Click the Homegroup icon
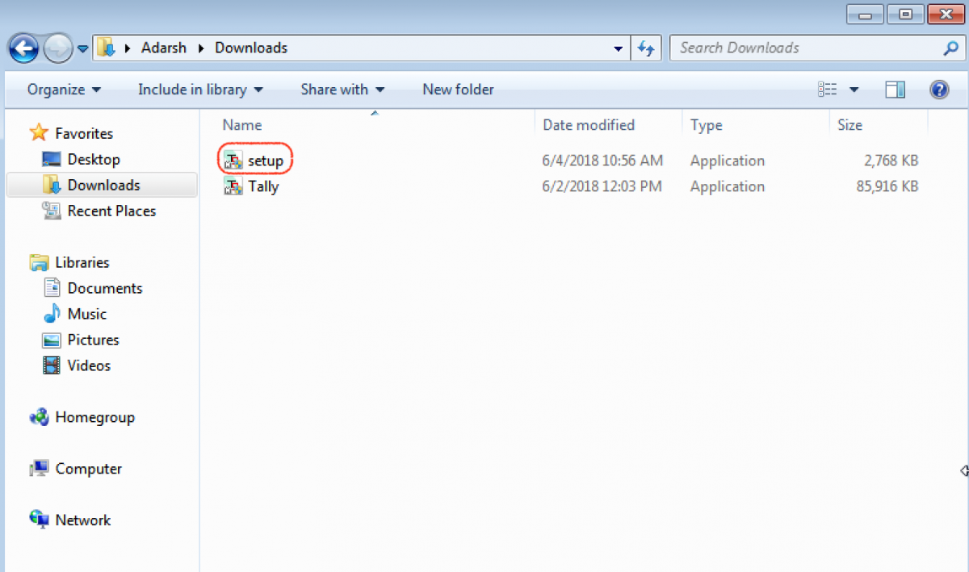 tap(95, 417)
